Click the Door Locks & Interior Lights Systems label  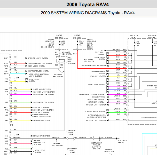coord(39,75)
